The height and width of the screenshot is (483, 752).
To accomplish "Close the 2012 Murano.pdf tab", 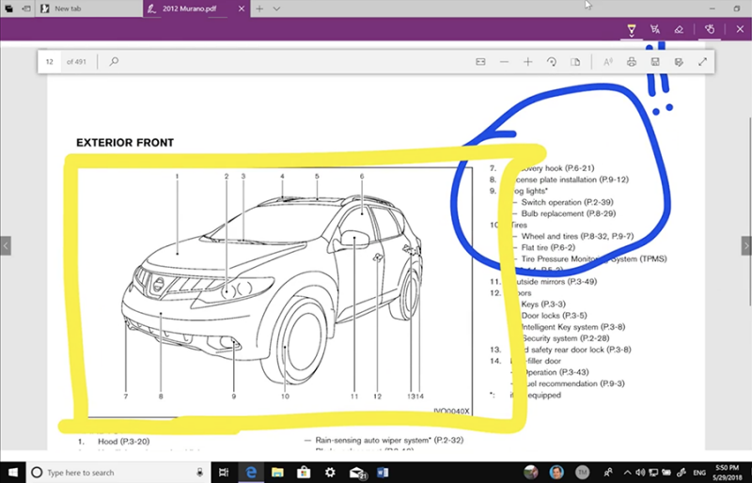I will click(x=242, y=8).
